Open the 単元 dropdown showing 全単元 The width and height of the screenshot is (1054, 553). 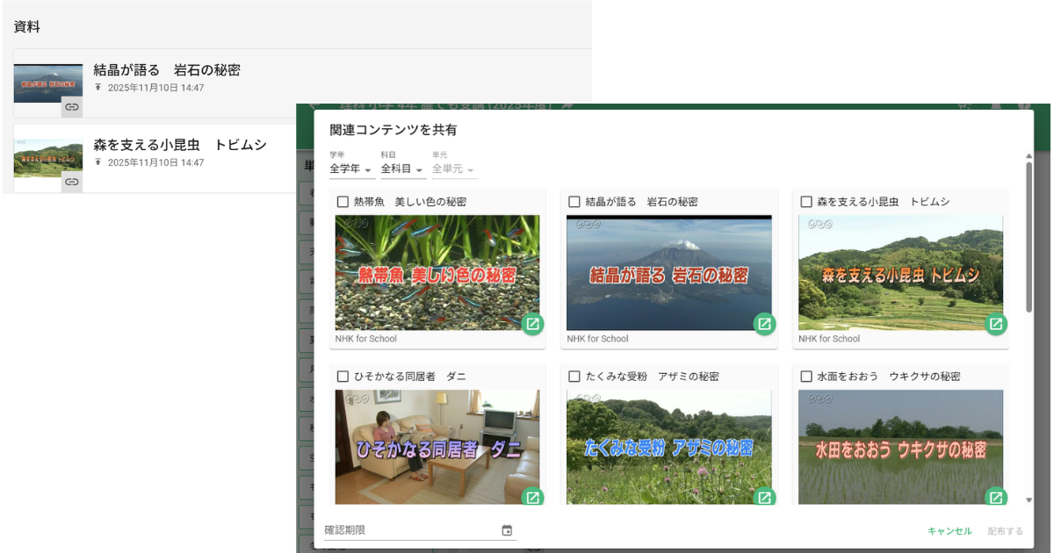click(x=453, y=169)
